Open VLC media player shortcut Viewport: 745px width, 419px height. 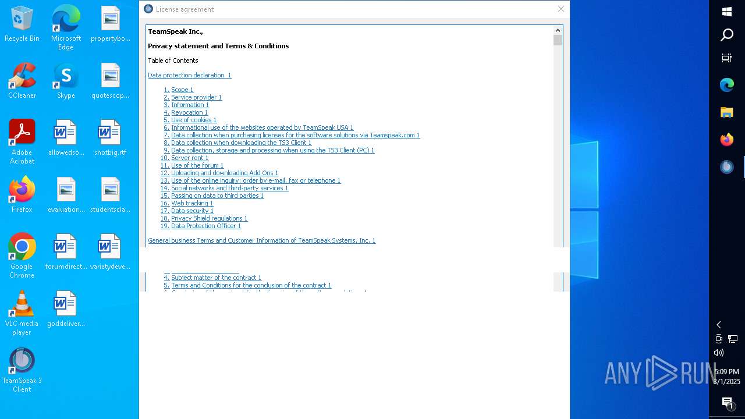22,313
